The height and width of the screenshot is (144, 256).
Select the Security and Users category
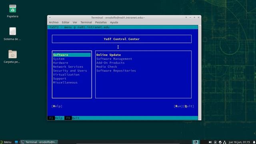point(70,71)
